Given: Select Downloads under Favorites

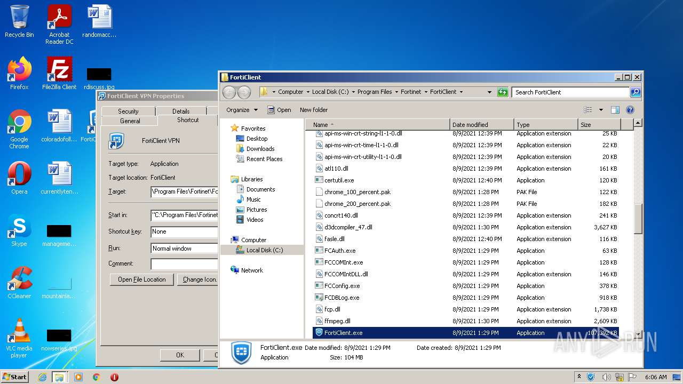Looking at the screenshot, I should [260, 149].
